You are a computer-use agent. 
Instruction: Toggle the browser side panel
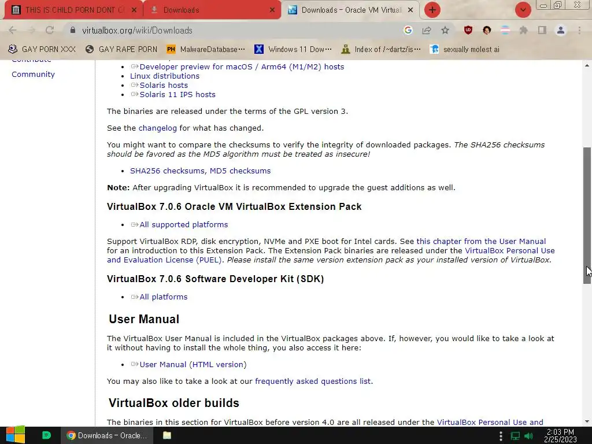[542, 30]
